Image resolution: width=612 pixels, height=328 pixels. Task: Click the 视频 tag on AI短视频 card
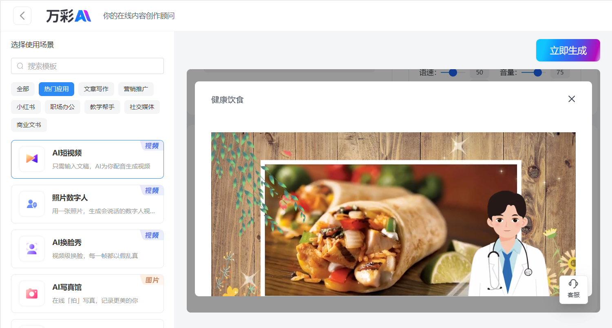[x=152, y=146]
